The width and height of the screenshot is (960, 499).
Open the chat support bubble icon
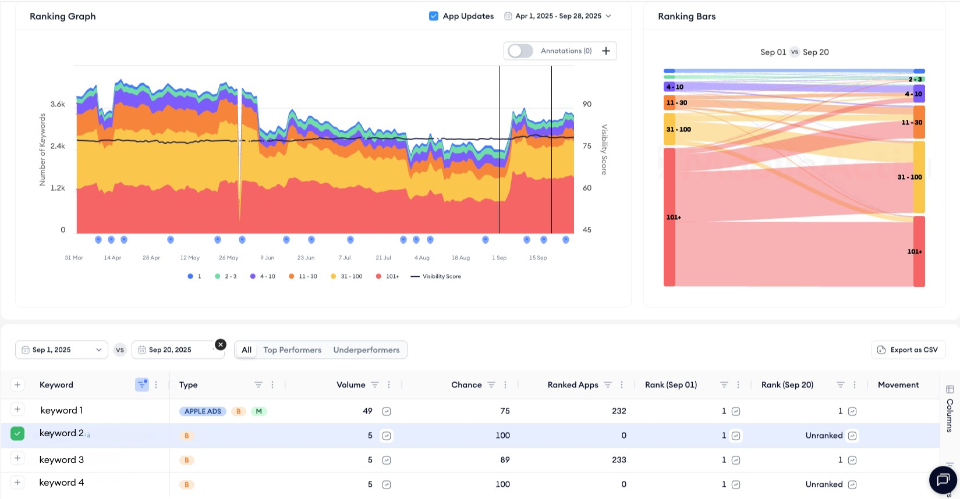pos(943,480)
